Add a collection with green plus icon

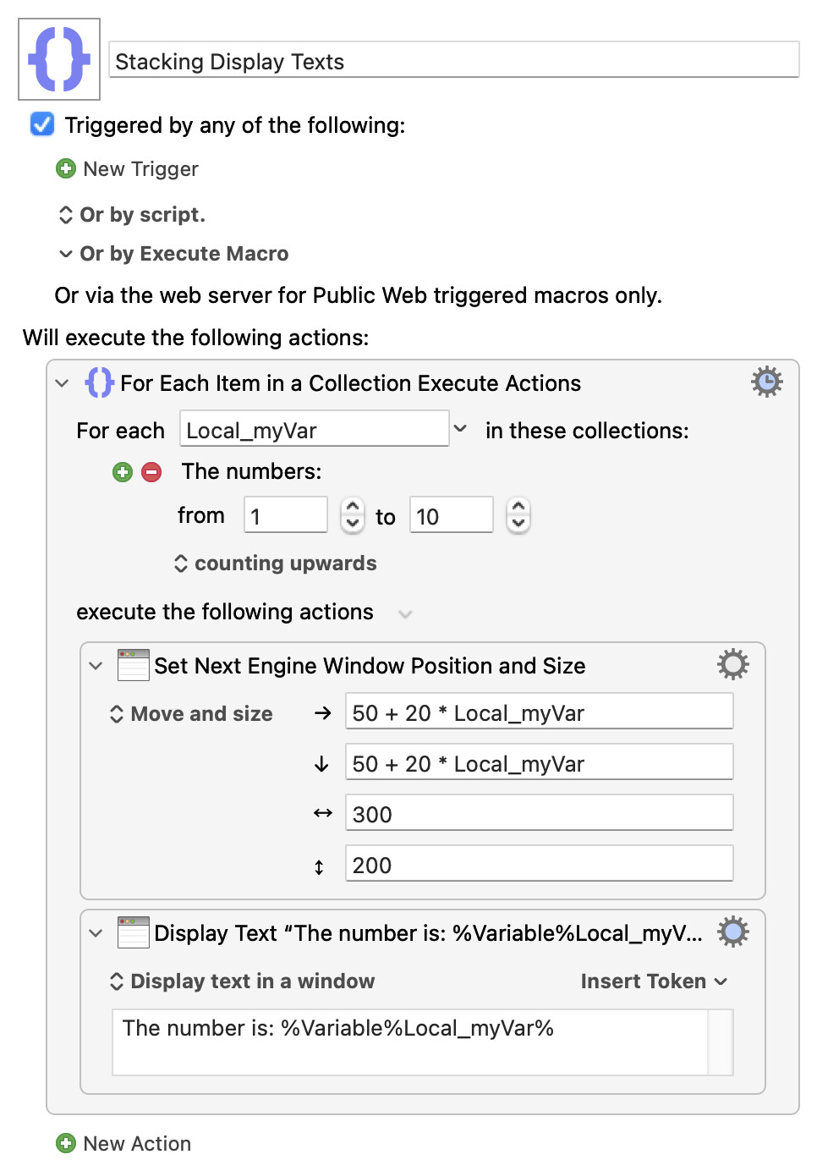[123, 472]
